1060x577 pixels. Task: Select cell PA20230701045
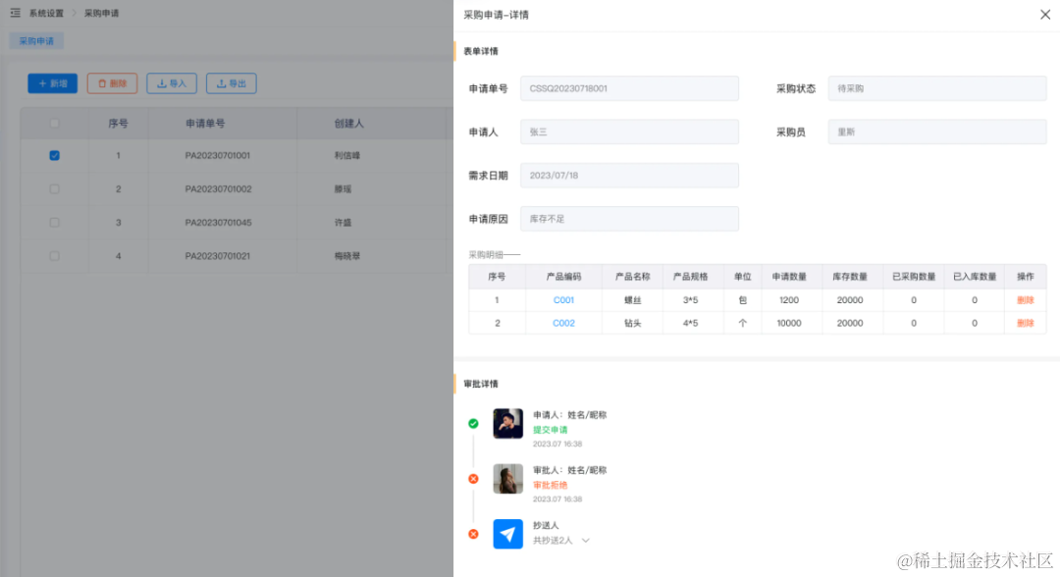point(218,223)
